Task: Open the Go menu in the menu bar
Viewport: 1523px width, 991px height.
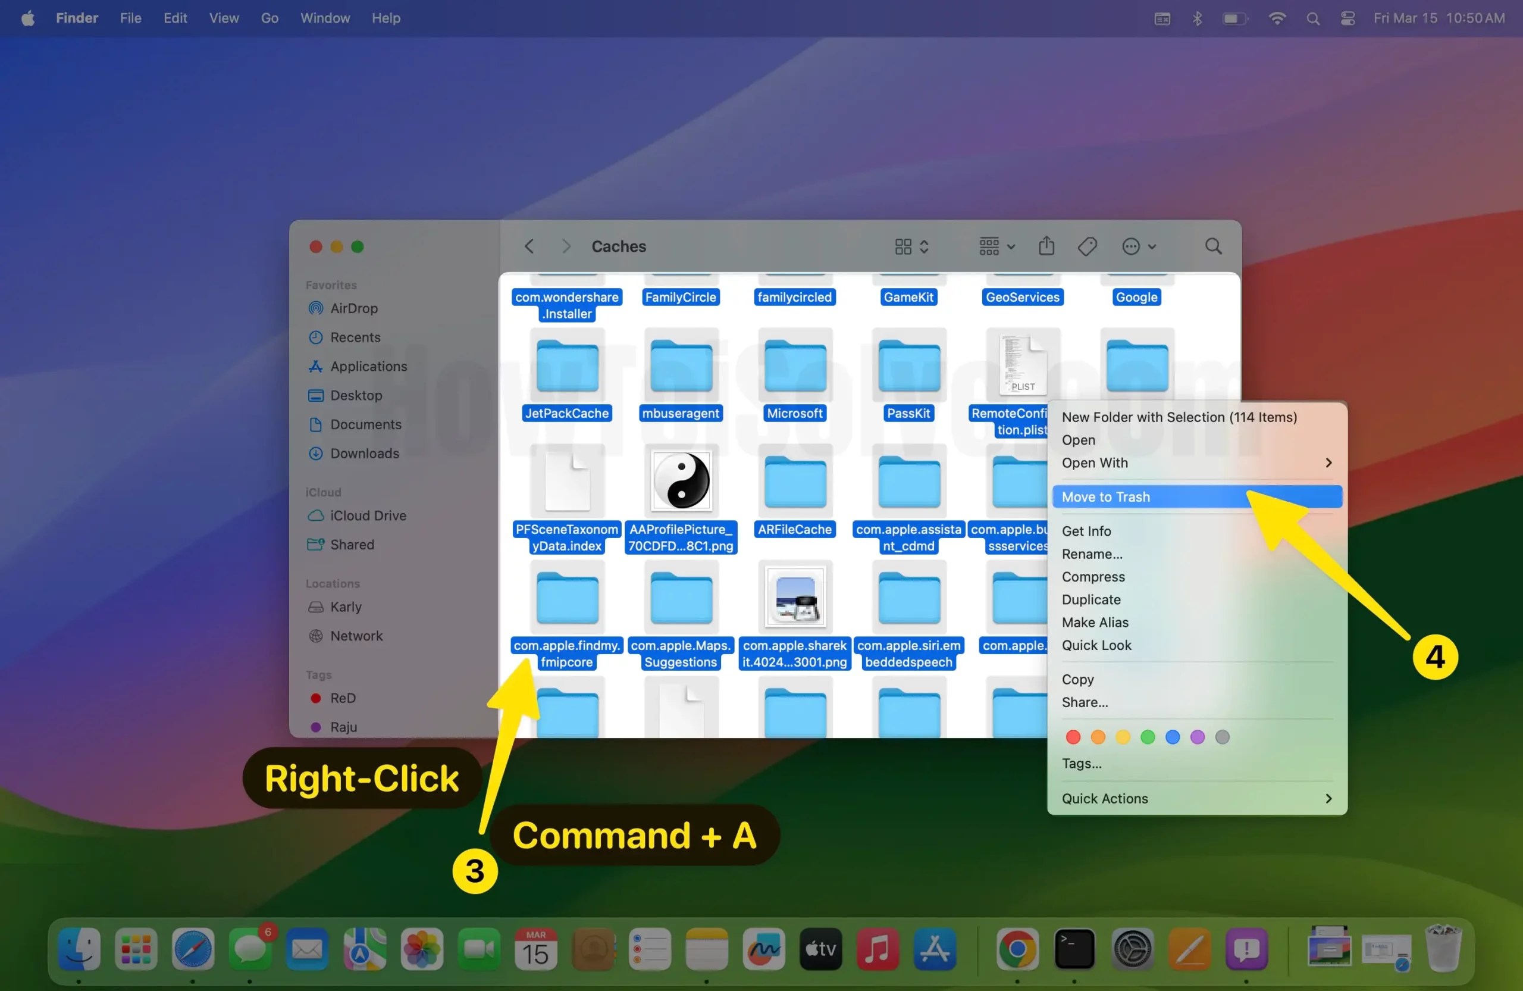Action: point(269,18)
